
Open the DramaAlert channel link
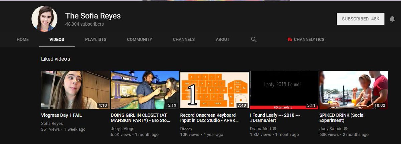pyautogui.click(x=260, y=129)
